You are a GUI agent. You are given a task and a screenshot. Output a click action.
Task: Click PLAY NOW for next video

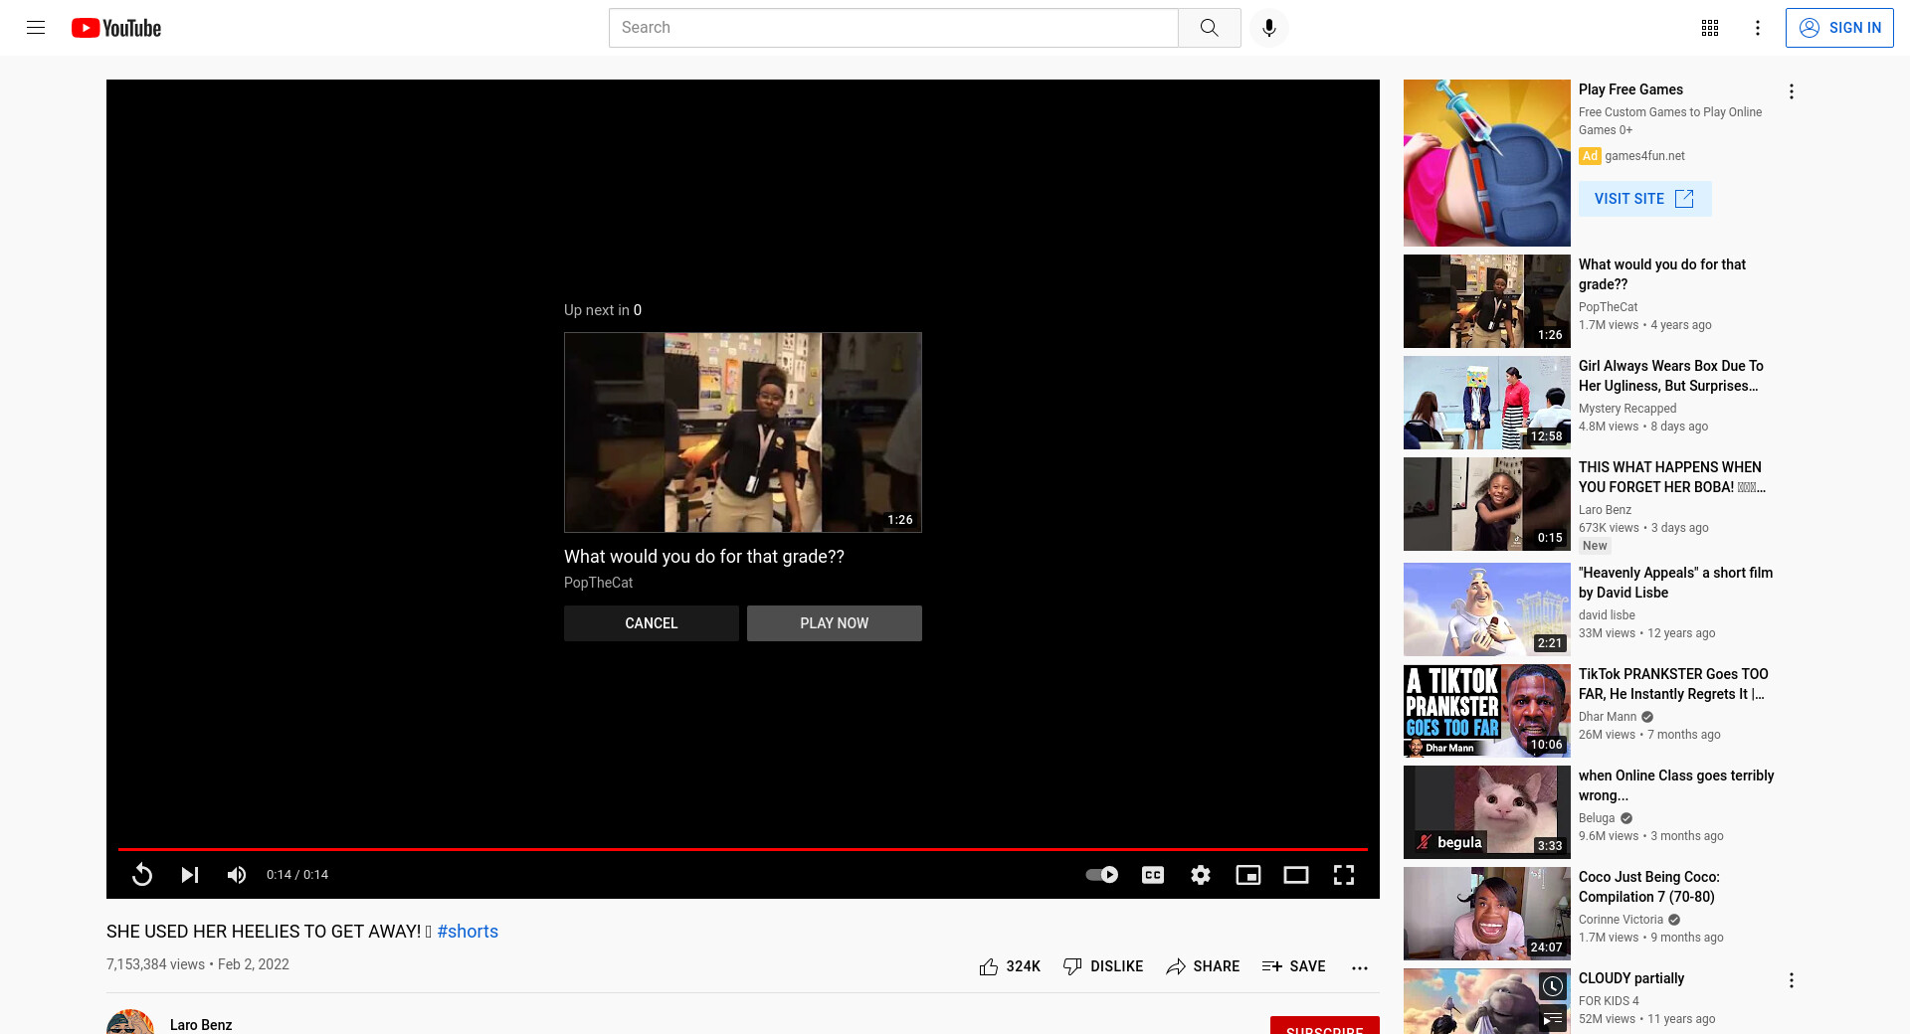tap(835, 623)
